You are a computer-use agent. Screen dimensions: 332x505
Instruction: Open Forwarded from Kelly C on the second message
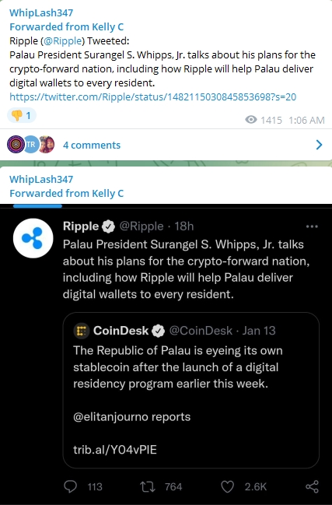coord(67,193)
